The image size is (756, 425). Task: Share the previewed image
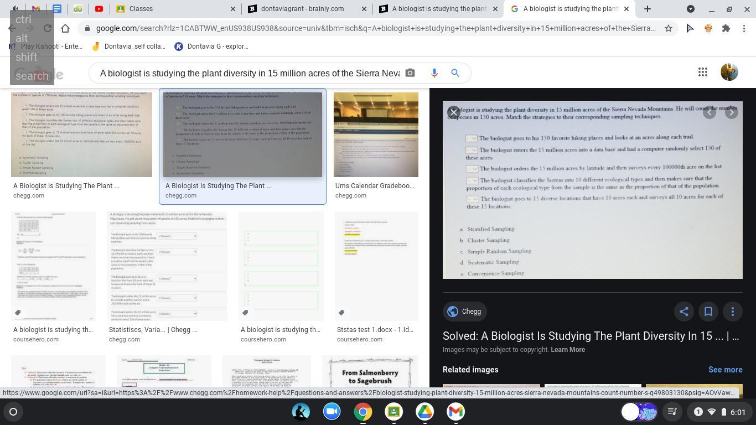coord(684,312)
